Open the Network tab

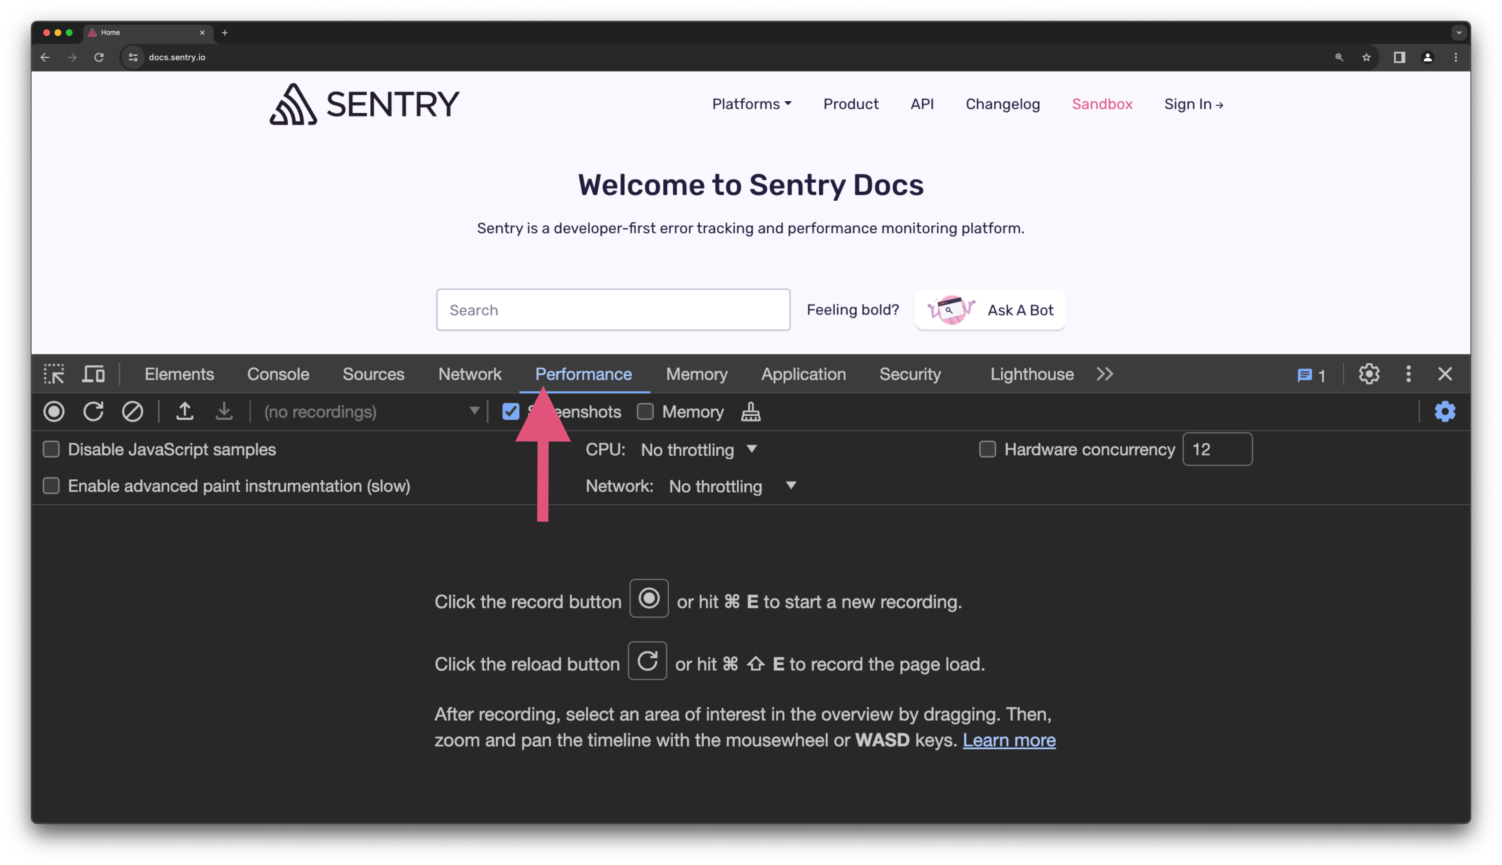pos(470,374)
